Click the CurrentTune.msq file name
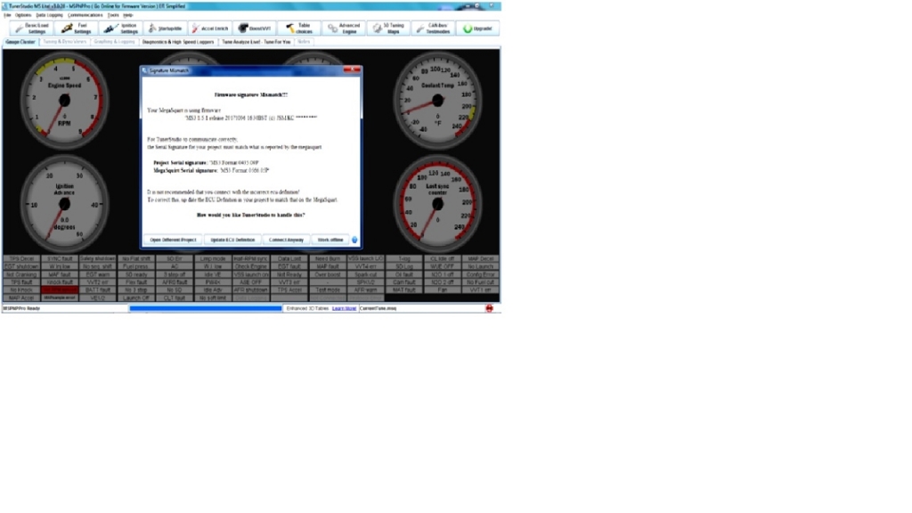This screenshot has width=912, height=513. (378, 308)
